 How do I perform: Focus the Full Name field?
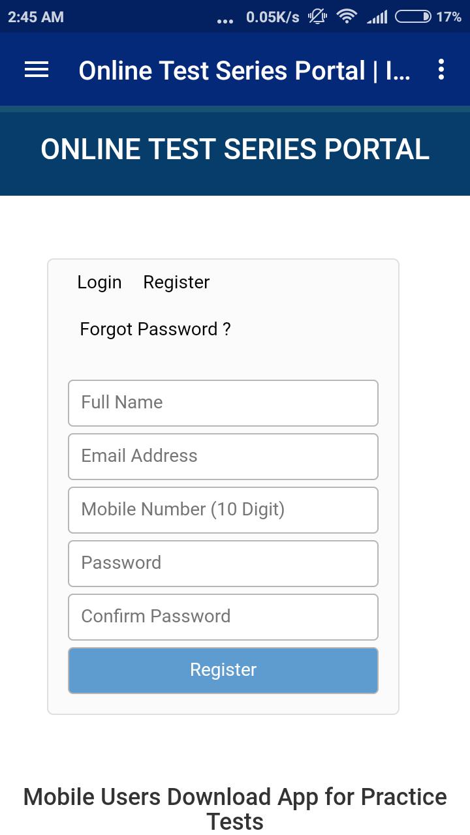pyautogui.click(x=223, y=403)
